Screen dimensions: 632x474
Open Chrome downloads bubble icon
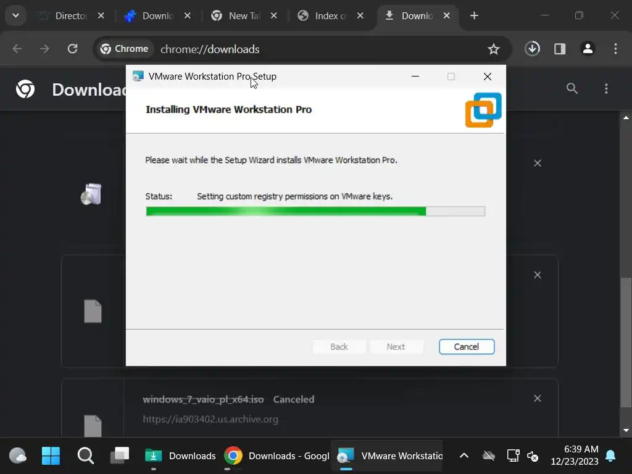pos(533,49)
